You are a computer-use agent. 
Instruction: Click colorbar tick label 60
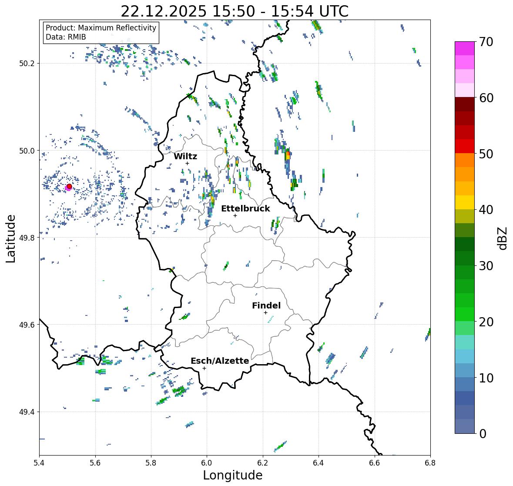pyautogui.click(x=486, y=98)
